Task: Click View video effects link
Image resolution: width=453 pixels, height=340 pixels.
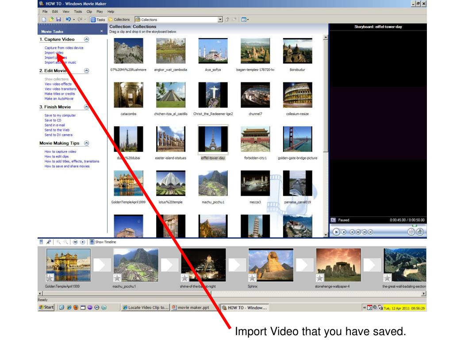Action: point(58,84)
